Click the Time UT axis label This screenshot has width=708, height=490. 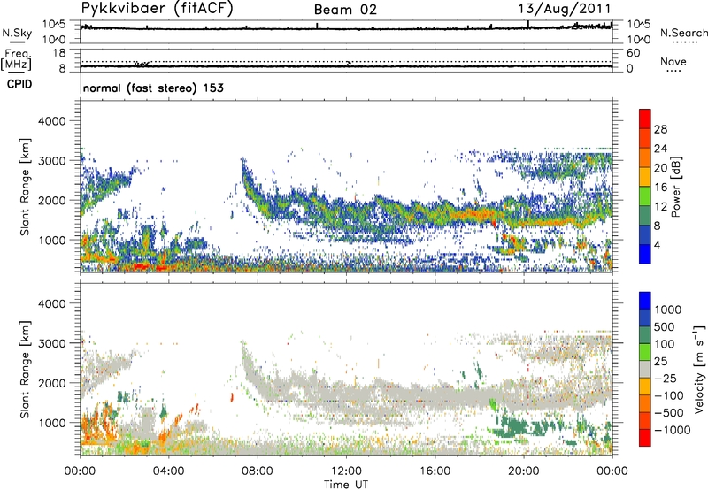pos(346,485)
